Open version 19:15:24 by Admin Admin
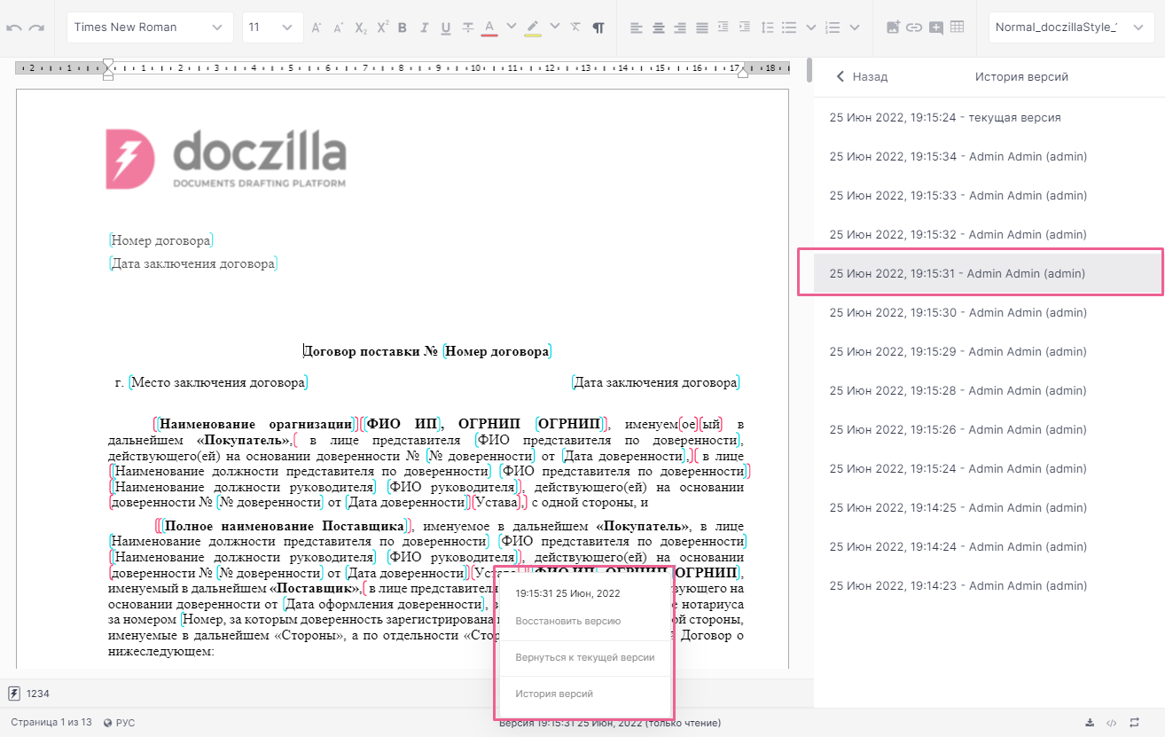1165x737 pixels. (x=989, y=469)
